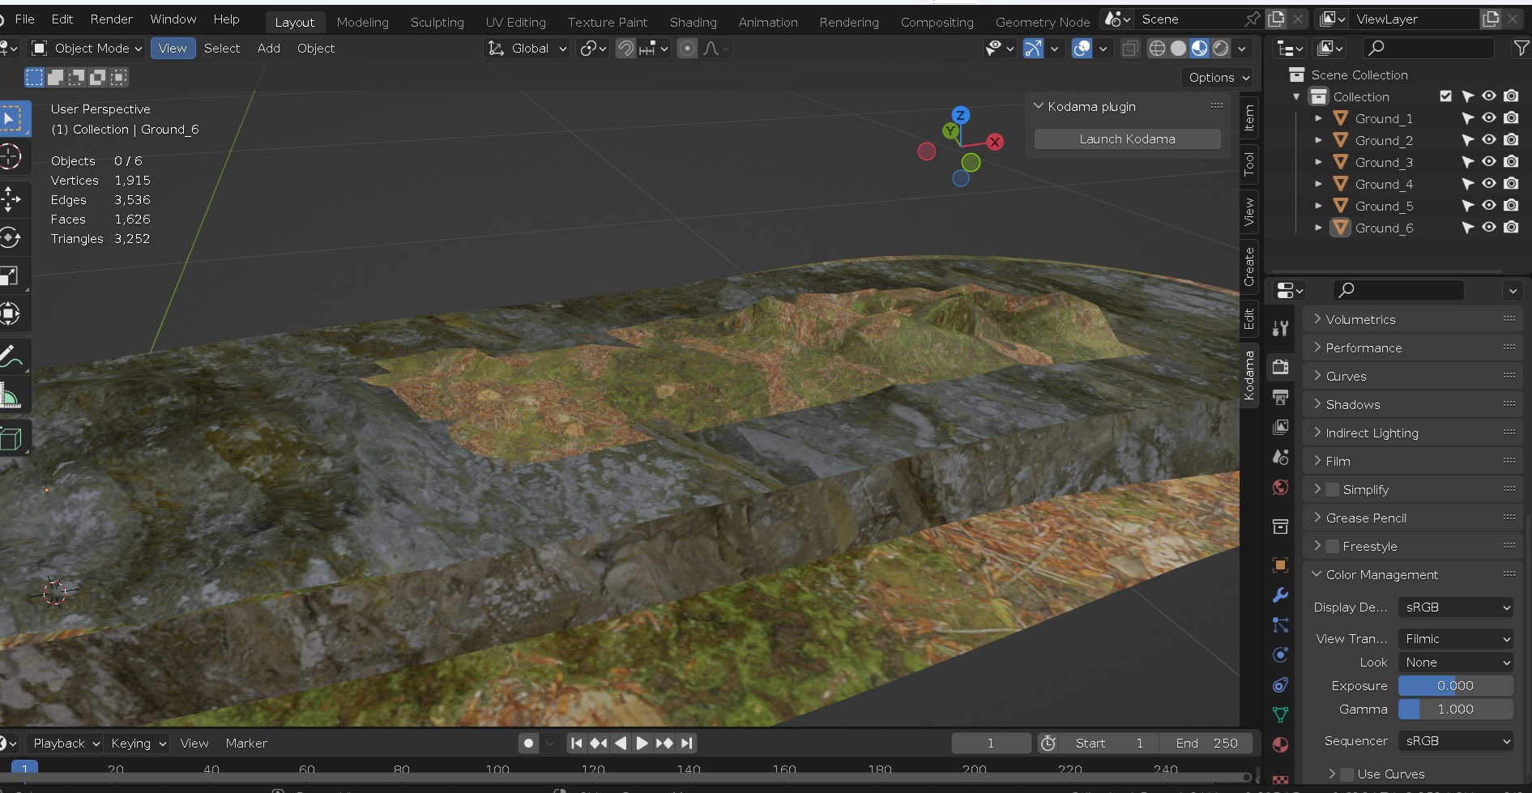Screen dimensions: 1532x793
Task: Hide Ground_1 in the viewport
Action: point(1489,118)
